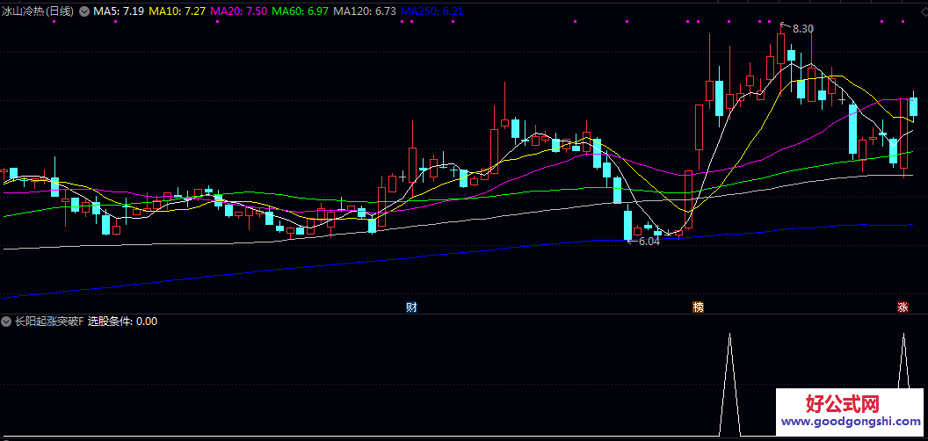Click the 选股条件: 0.00 value
This screenshot has width=928, height=441.
122,322
